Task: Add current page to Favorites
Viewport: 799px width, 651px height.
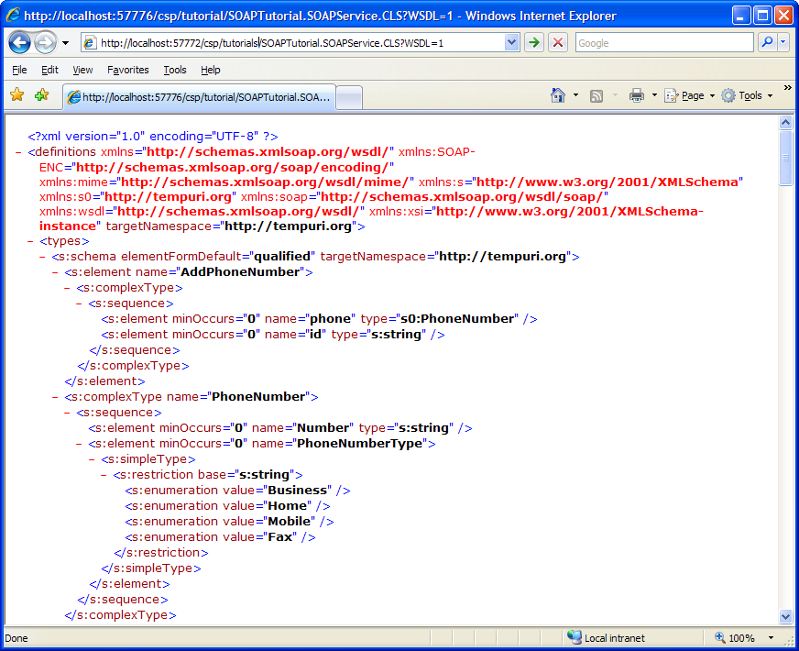Action: point(40,94)
